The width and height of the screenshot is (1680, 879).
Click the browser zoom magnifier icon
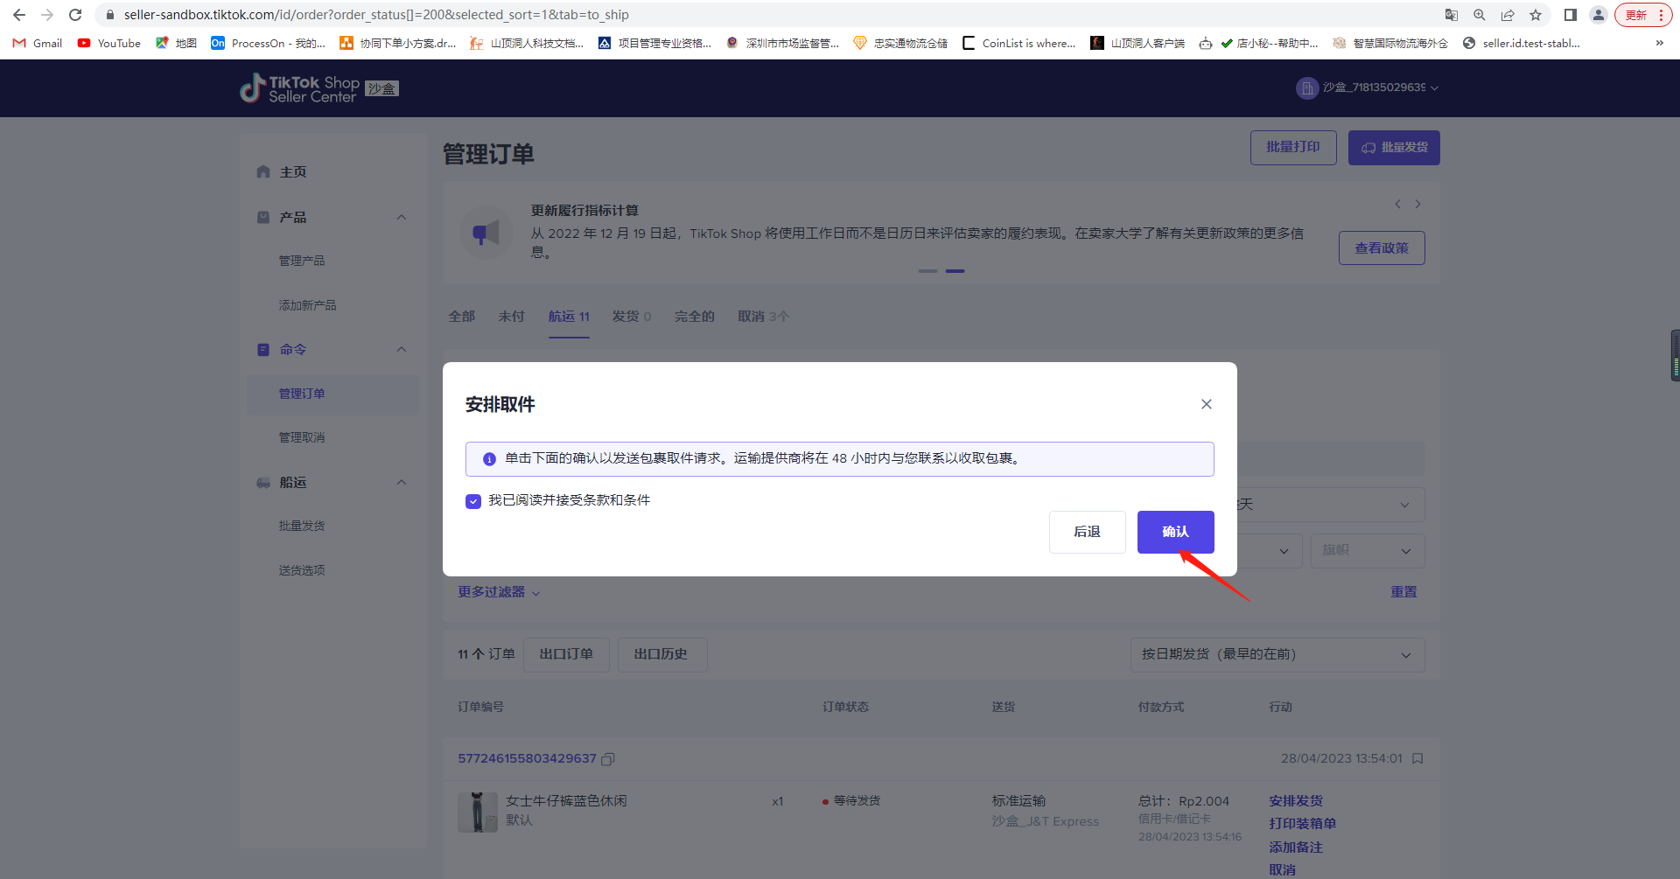click(x=1479, y=15)
